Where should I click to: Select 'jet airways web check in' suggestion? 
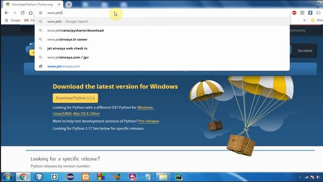pos(162,49)
